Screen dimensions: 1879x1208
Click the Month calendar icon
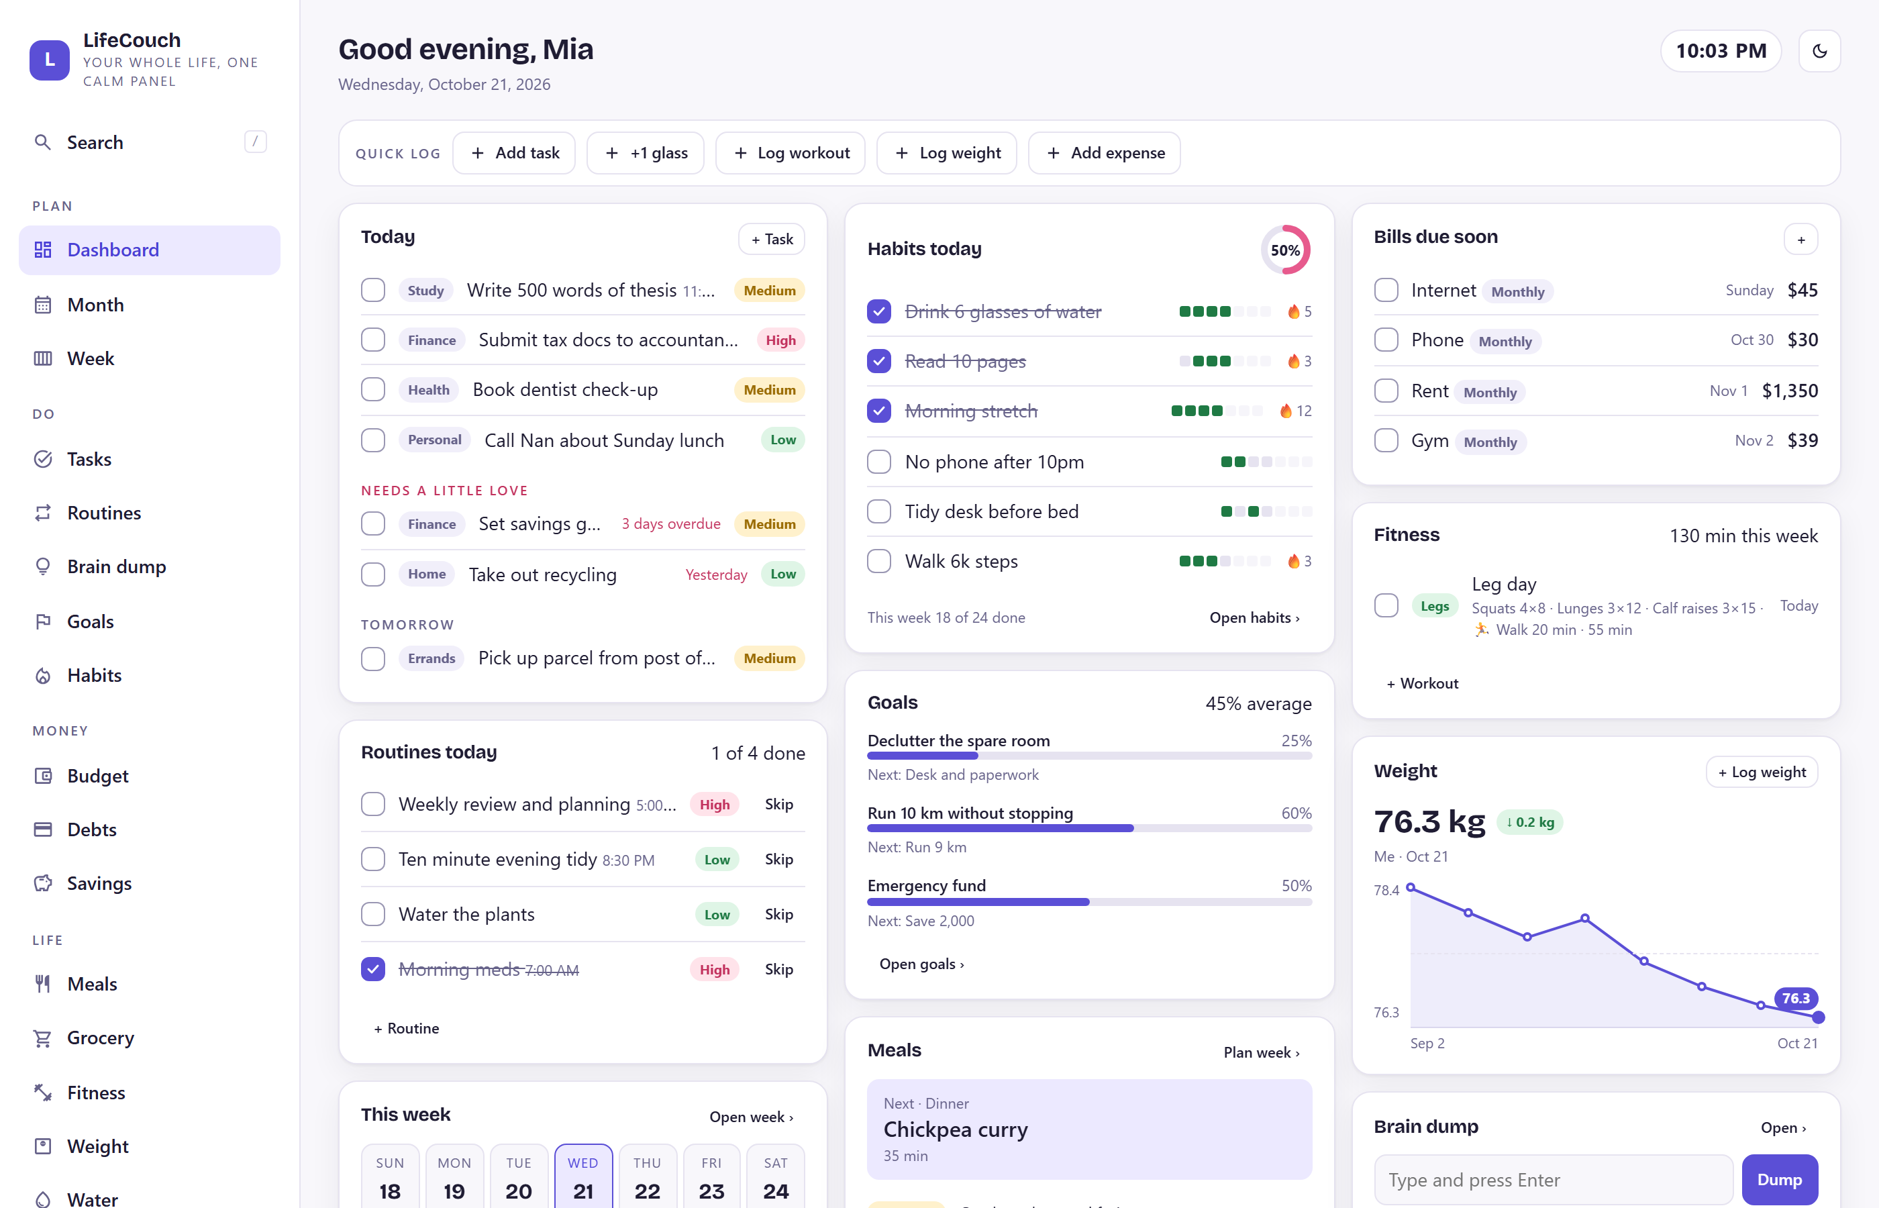click(43, 305)
